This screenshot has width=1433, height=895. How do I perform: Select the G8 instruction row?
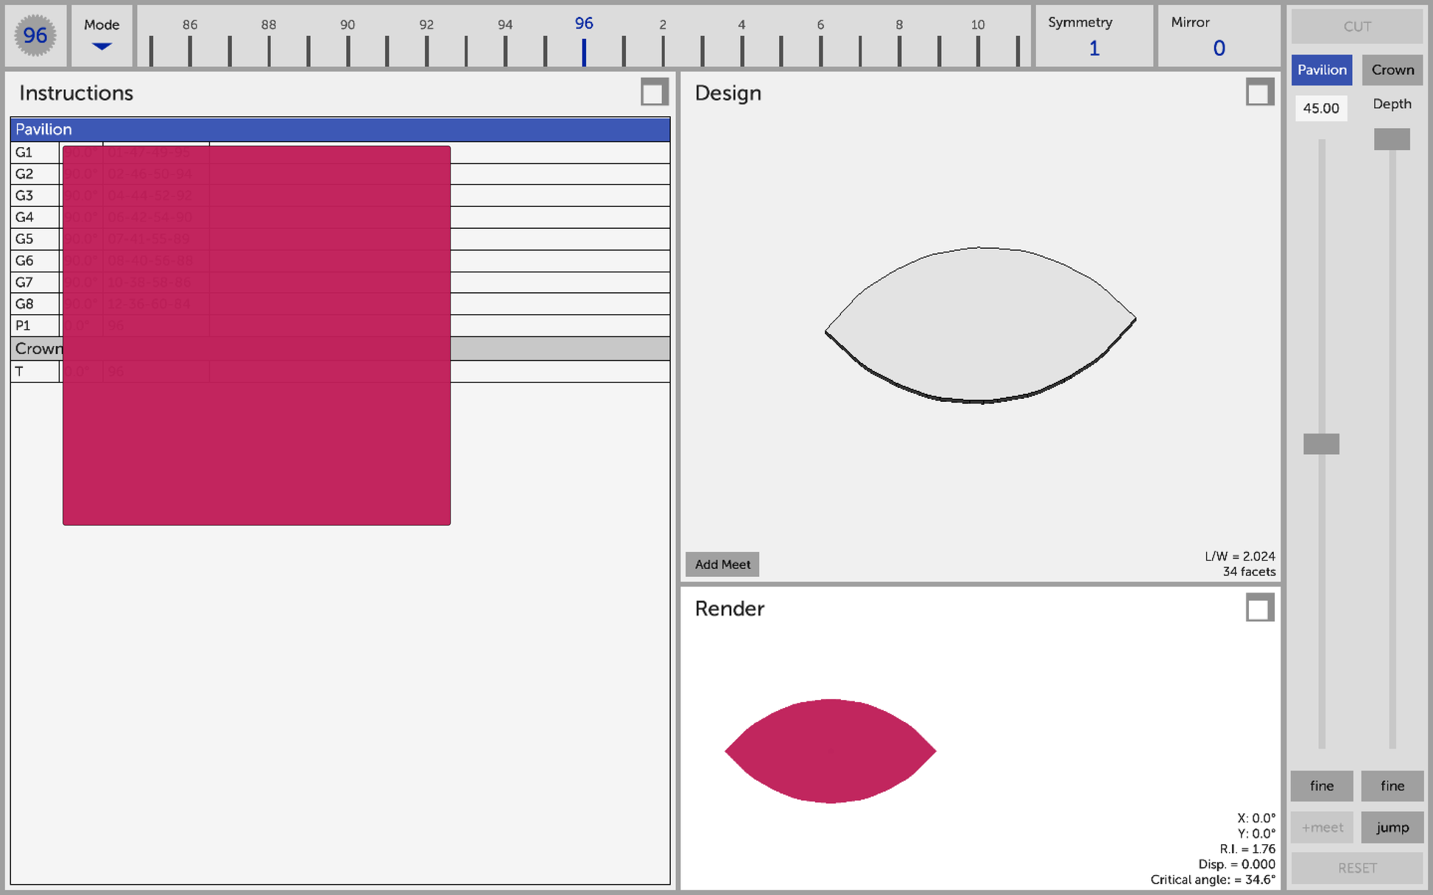(x=340, y=304)
